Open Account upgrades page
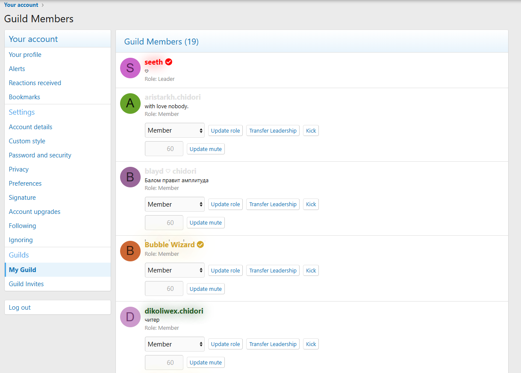The width and height of the screenshot is (521, 373). pos(58,212)
